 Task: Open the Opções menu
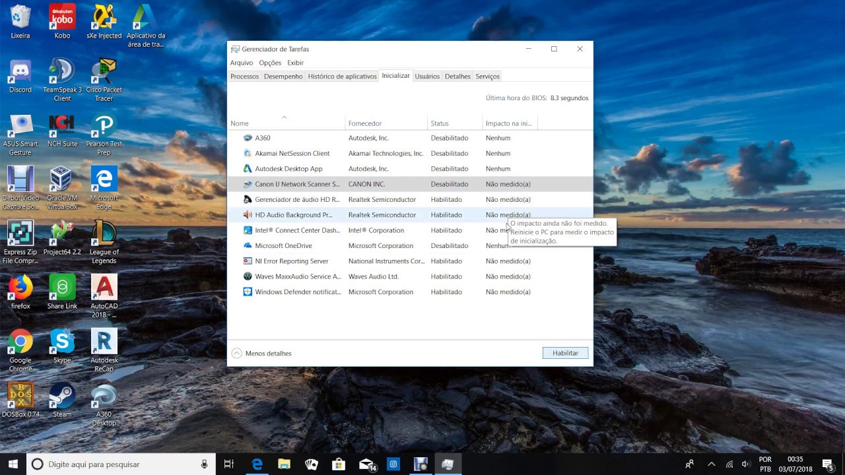[x=269, y=63]
